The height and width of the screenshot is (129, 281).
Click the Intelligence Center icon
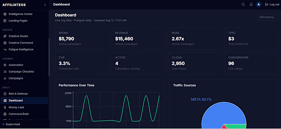tap(5, 14)
